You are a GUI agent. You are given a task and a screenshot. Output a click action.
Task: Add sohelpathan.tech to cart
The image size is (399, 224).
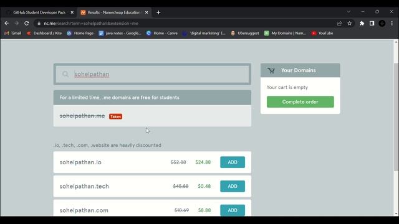tap(233, 187)
